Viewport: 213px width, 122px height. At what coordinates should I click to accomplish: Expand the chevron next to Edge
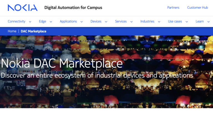51,22
